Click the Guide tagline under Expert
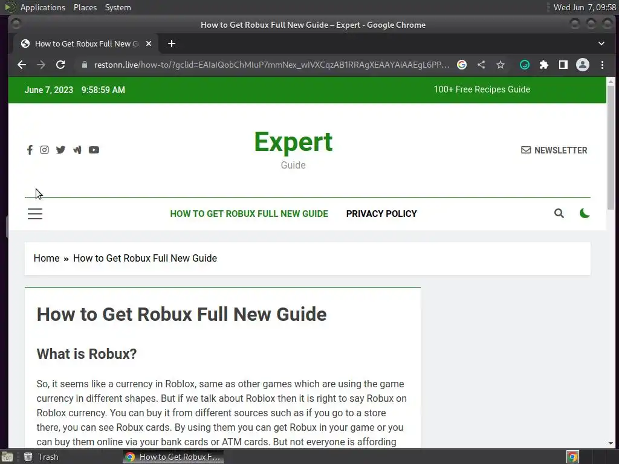Screen dimensions: 619x464 coord(293,165)
